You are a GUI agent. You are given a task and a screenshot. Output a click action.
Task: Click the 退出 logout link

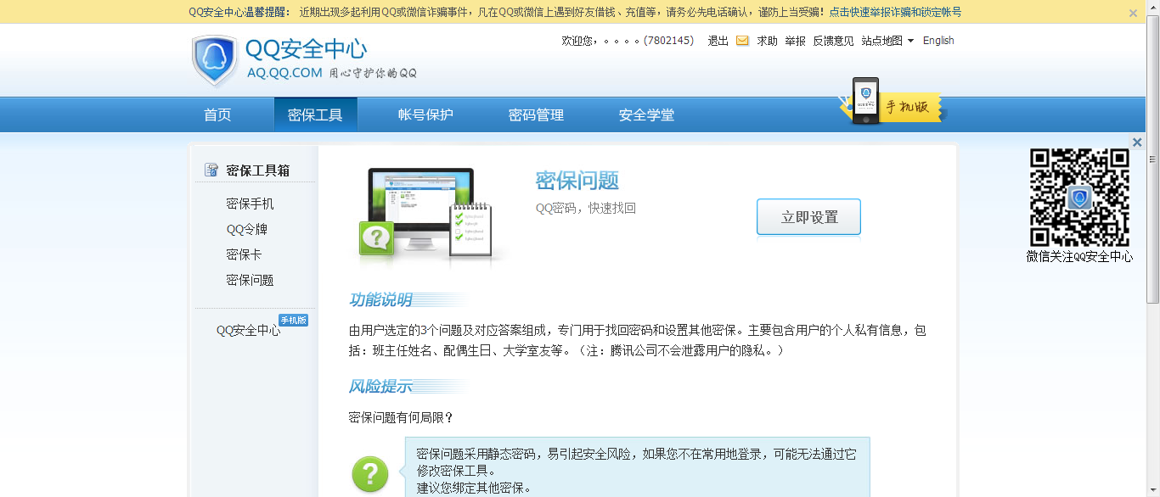click(718, 41)
